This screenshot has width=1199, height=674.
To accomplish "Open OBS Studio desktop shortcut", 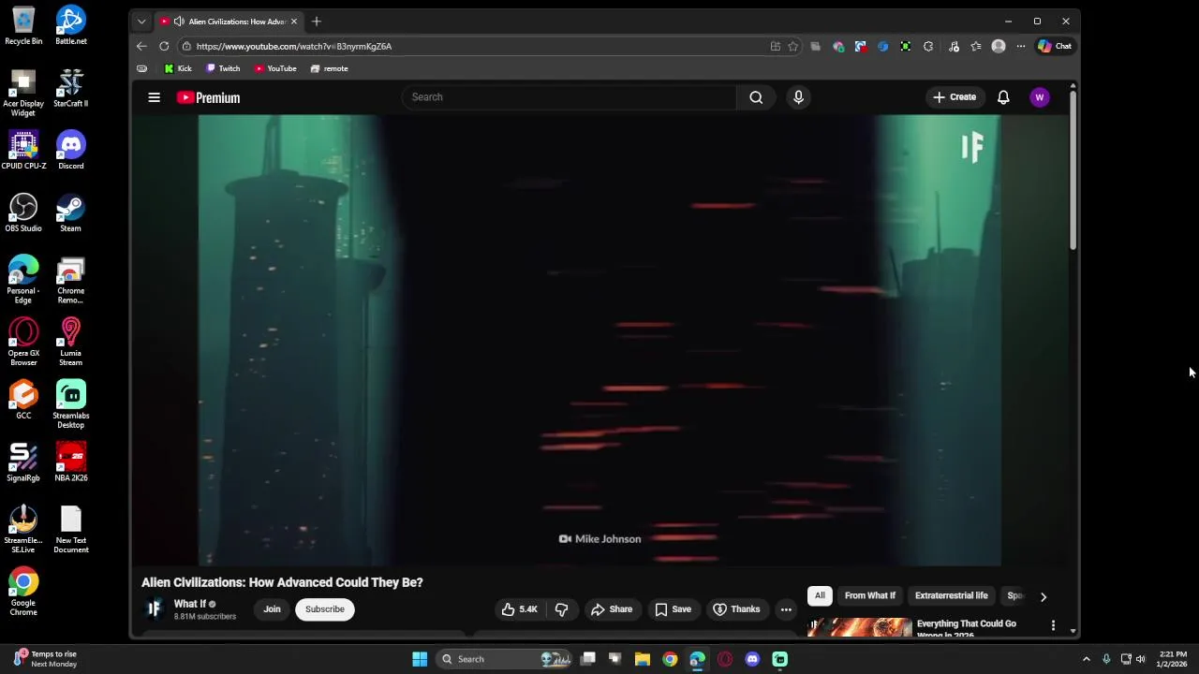I will 23,212.
